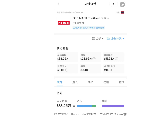The height and width of the screenshot is (119, 163).
Task: Click the purple 商城 progress bar
Action: (x=113, y=106)
